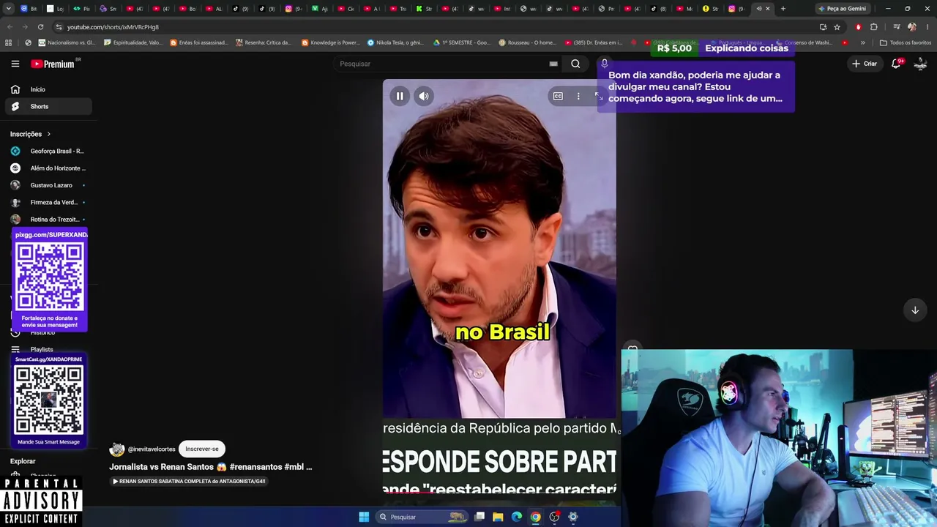Open Microsoft Edge from the taskbar
Viewport: 937px width, 527px height.
pos(517,517)
